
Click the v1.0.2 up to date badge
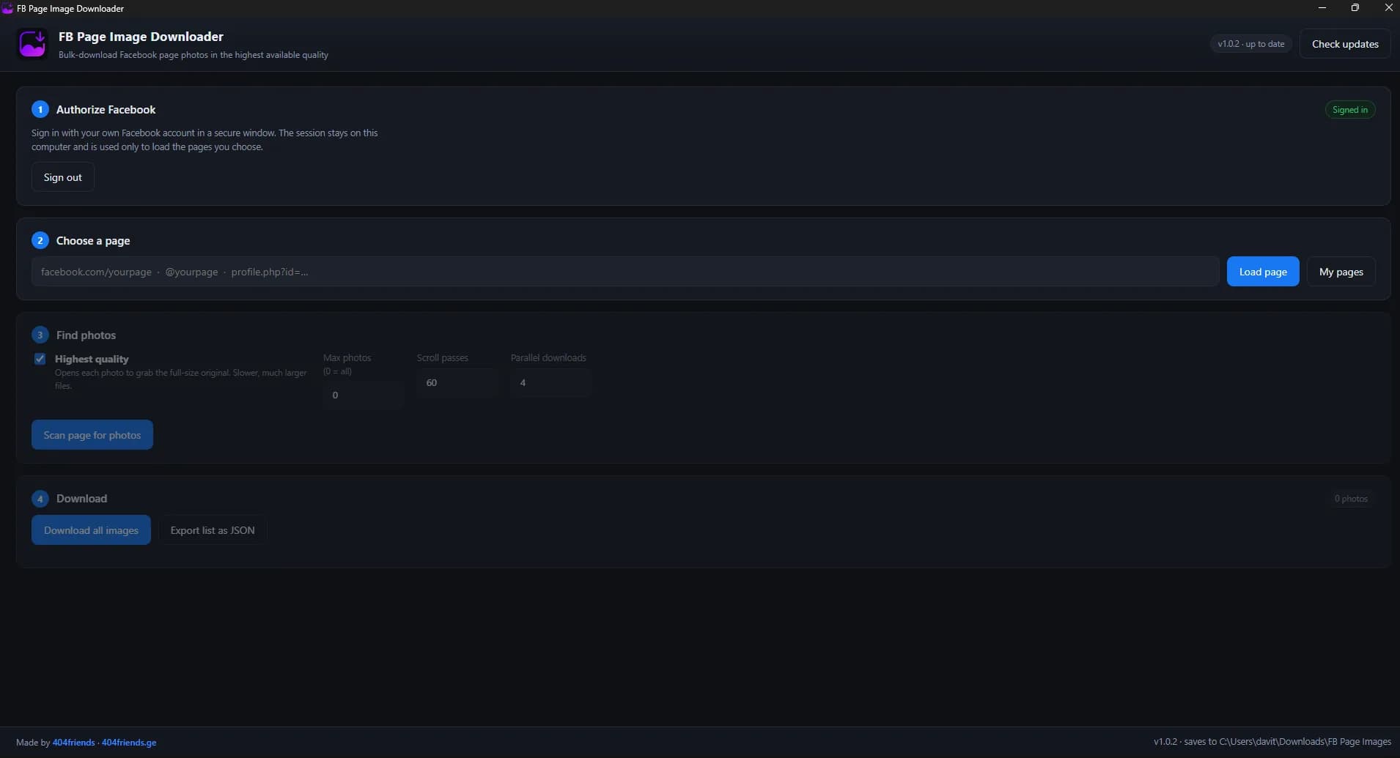[x=1250, y=44]
